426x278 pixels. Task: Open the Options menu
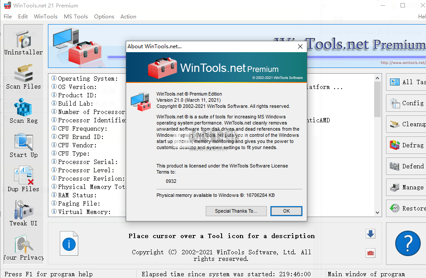coord(104,17)
